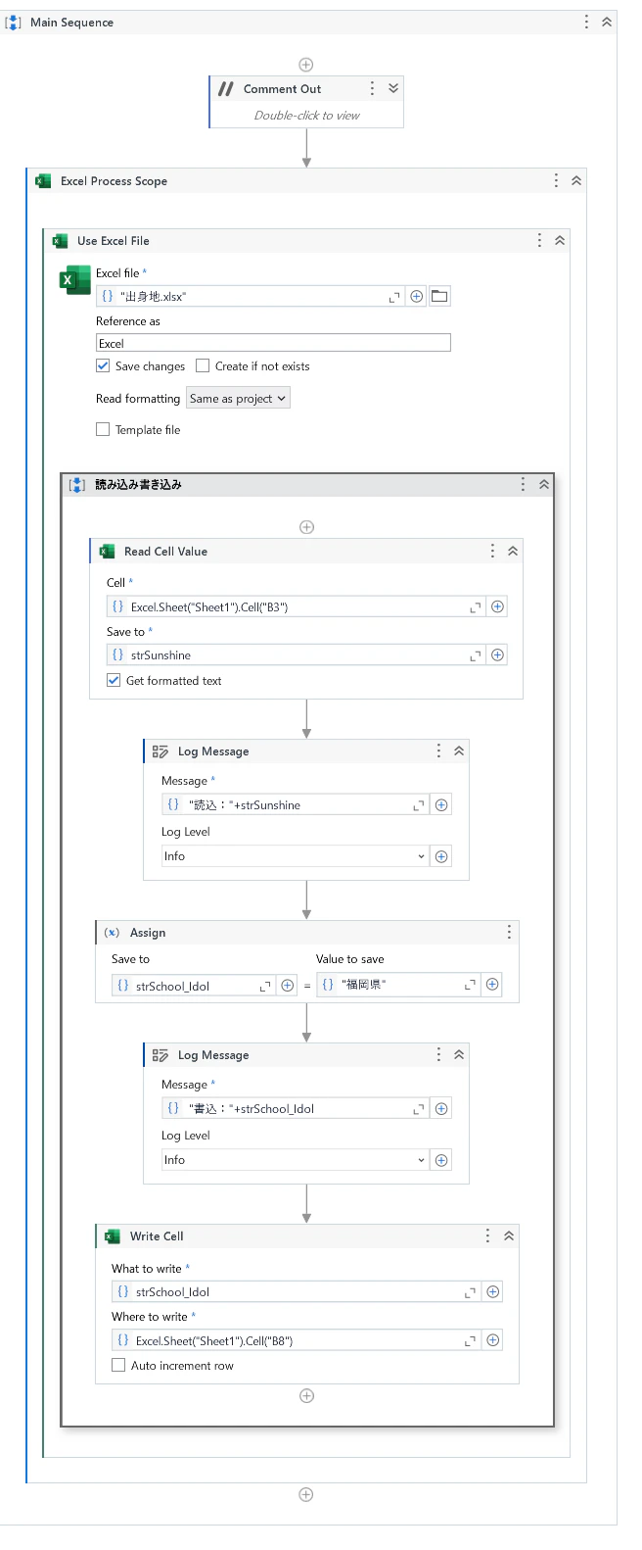Open Log Level dropdown for 書込 message

295,1160
